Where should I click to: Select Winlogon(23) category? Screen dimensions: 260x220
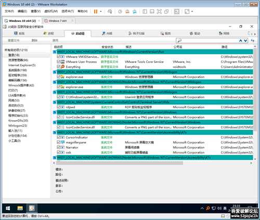[x=18, y=125]
